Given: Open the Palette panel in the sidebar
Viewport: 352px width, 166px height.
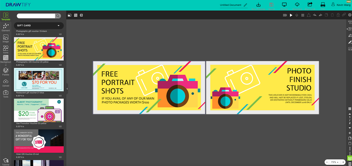Looking at the screenshot, I should coord(6,72).
